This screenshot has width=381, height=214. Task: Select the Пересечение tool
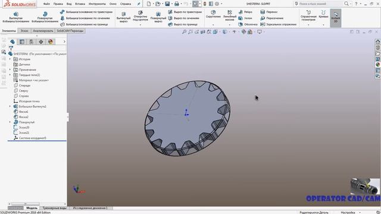271,18
